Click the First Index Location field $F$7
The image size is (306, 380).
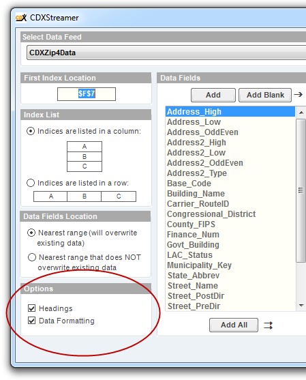87,94
